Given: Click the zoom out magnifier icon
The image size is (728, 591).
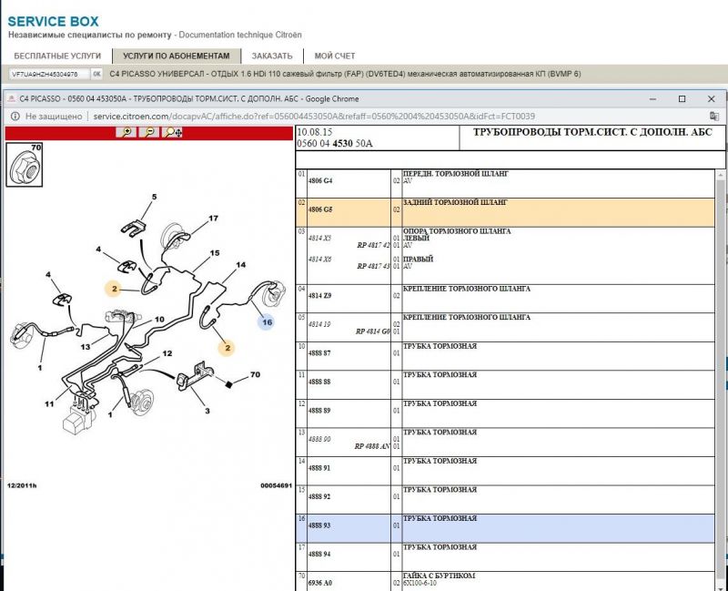Looking at the screenshot, I should [149, 132].
